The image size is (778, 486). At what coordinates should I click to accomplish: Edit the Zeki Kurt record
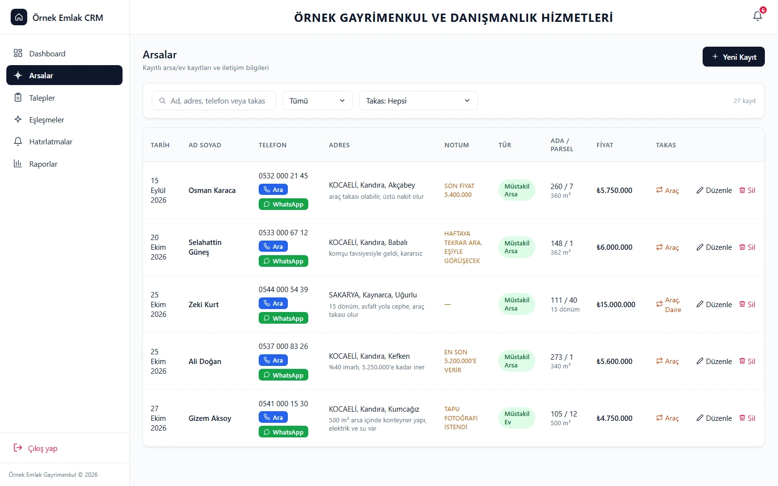pyautogui.click(x=714, y=304)
